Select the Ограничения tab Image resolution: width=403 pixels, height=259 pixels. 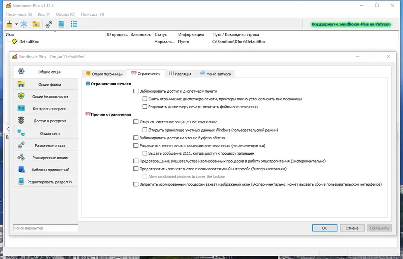146,73
